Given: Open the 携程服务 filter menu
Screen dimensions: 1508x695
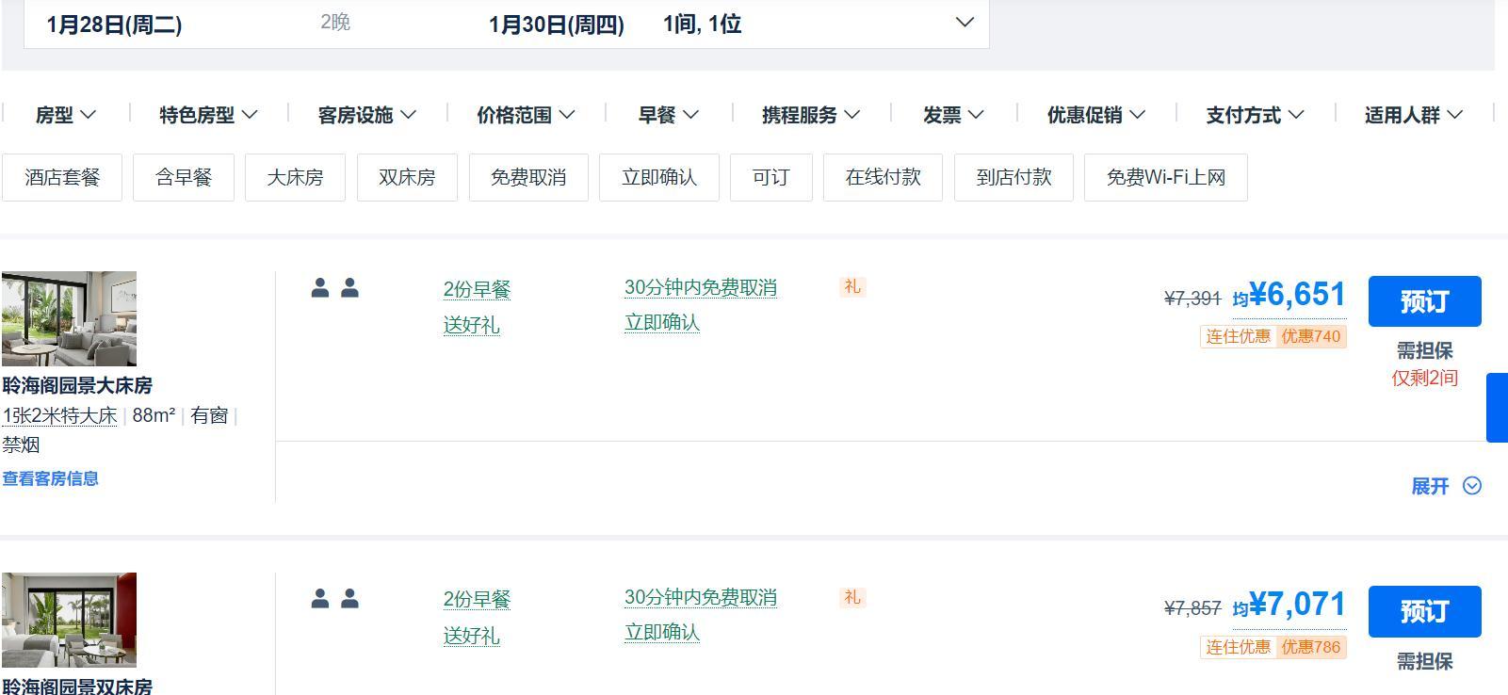Looking at the screenshot, I should tap(810, 115).
